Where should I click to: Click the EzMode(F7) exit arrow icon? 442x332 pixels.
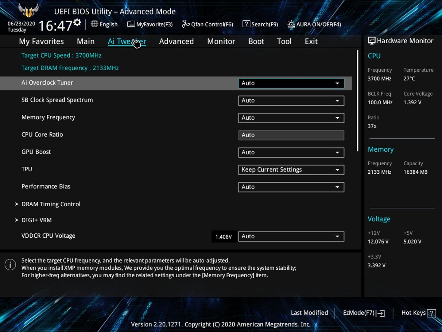tap(380, 313)
